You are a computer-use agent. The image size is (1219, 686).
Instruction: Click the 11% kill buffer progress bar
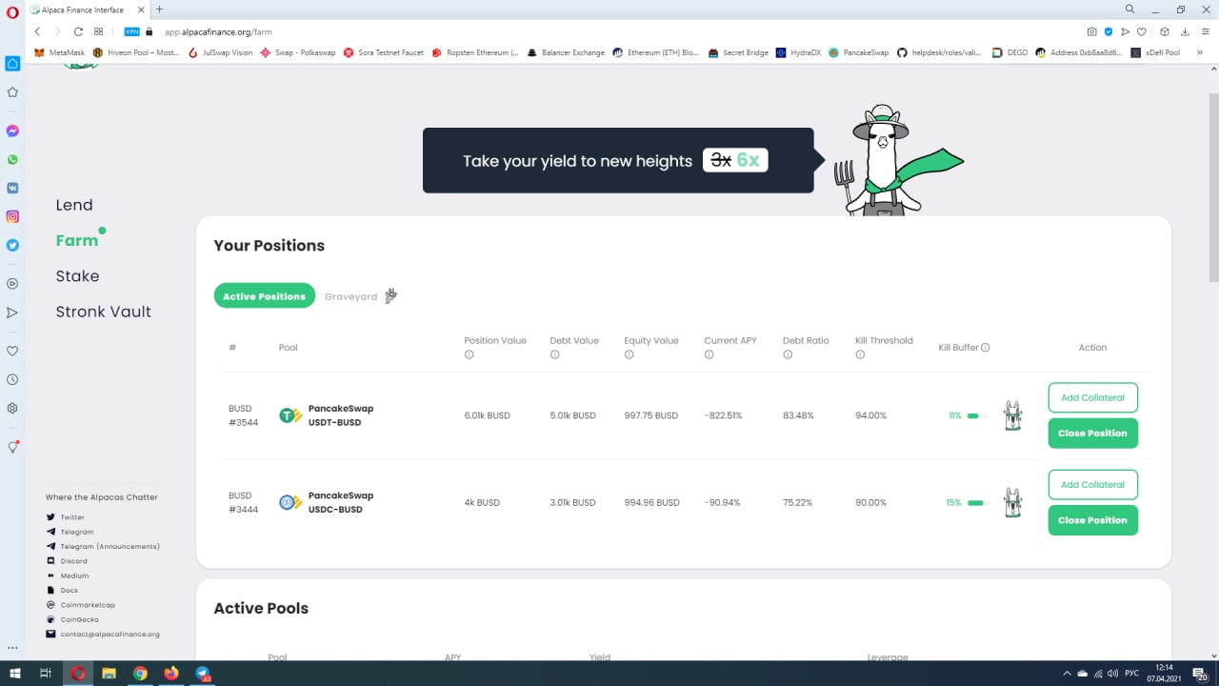point(978,415)
